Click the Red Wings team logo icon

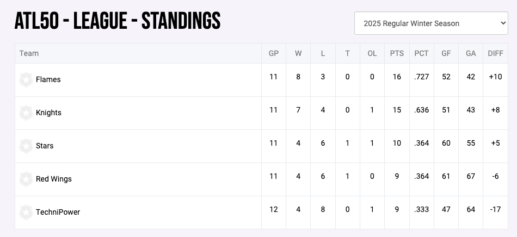point(26,179)
